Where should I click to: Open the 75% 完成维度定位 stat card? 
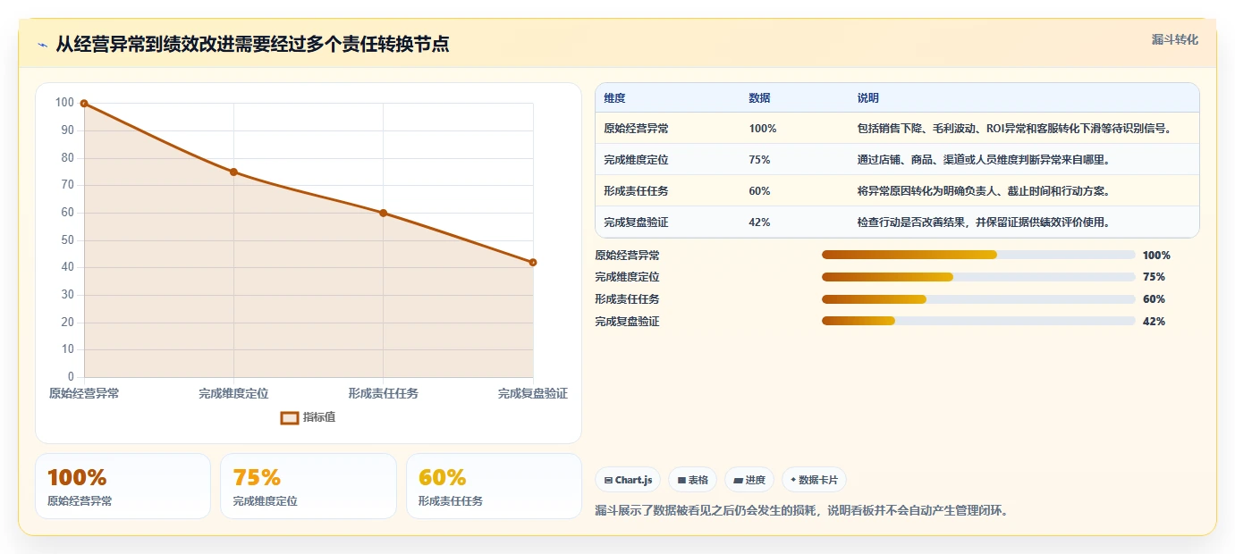click(x=309, y=486)
